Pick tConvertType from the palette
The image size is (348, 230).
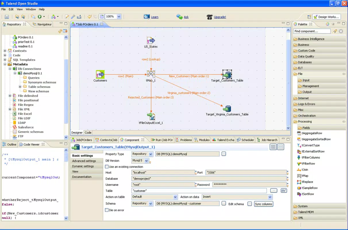(x=308, y=145)
